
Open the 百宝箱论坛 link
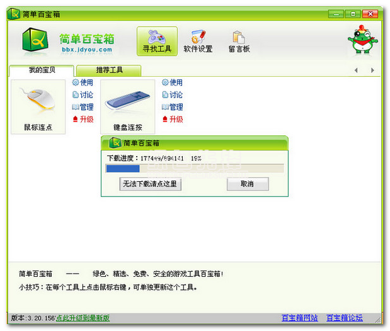pos(345,318)
